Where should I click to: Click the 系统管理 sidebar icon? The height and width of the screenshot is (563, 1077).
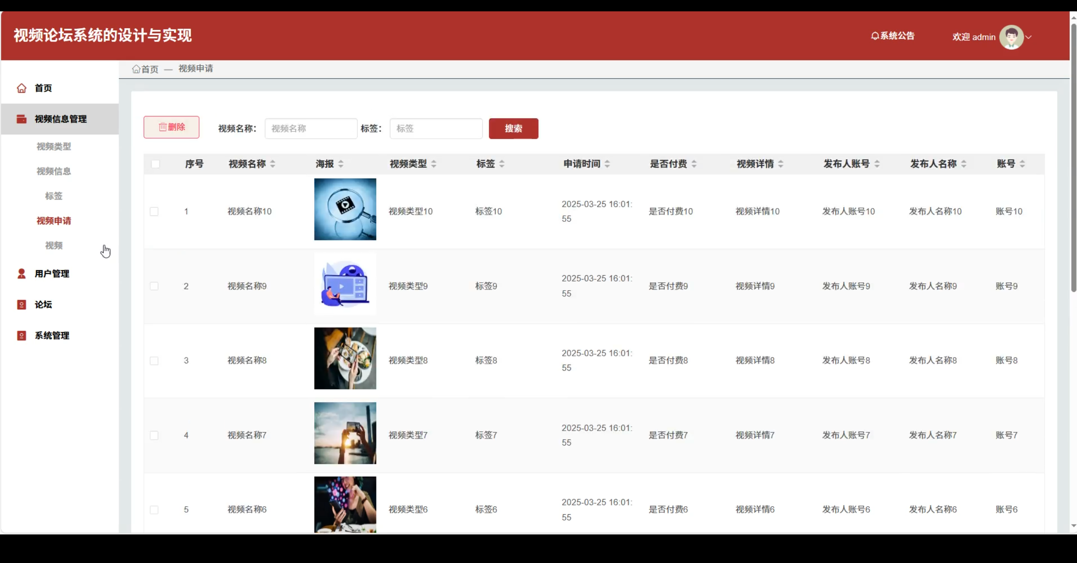pos(21,336)
